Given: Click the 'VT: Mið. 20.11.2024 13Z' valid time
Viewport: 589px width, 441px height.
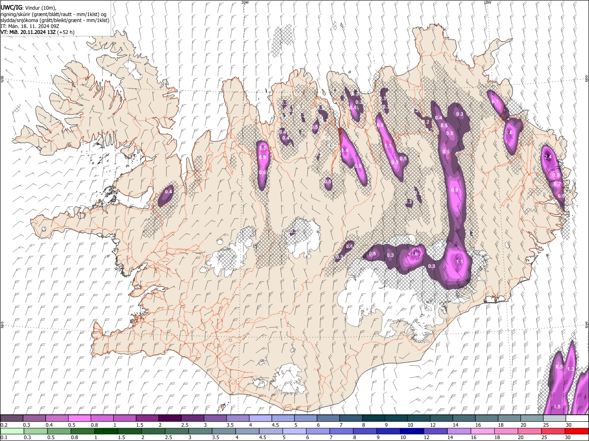Looking at the screenshot, I should [28, 32].
